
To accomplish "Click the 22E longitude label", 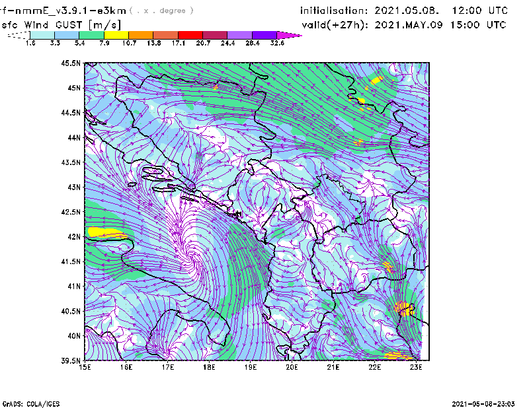I will 375,367.
